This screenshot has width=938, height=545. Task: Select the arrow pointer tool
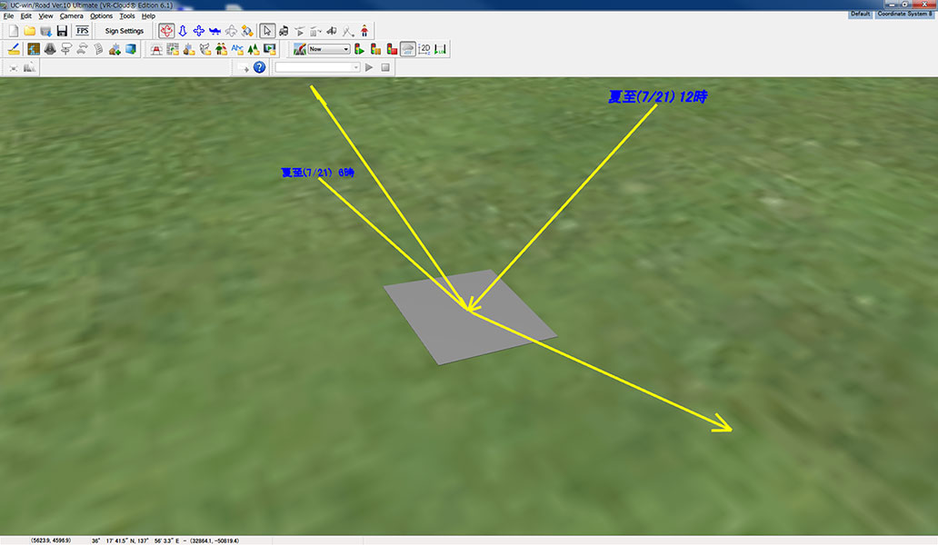[x=267, y=31]
